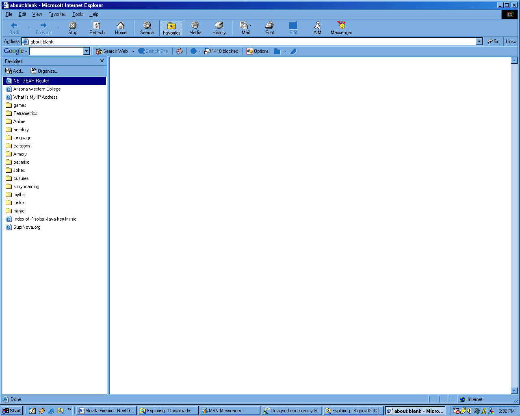The height and width of the screenshot is (416, 520).
Task: Click Organize in the Favorites pane
Action: (x=44, y=71)
